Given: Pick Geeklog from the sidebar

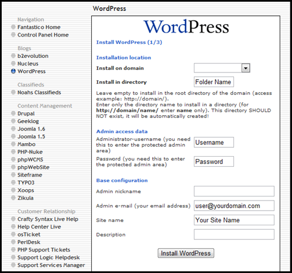Looking at the screenshot, I should [28, 121].
